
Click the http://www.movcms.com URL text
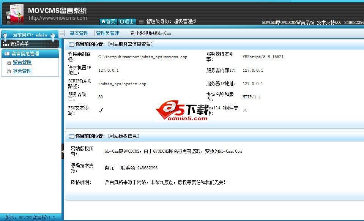click(x=58, y=18)
